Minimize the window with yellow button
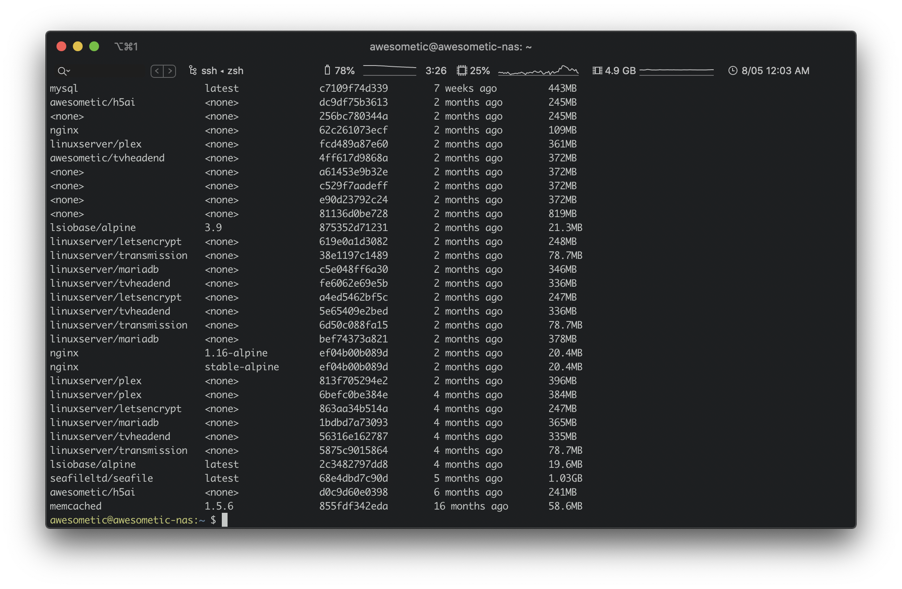Image resolution: width=902 pixels, height=589 pixels. click(78, 46)
